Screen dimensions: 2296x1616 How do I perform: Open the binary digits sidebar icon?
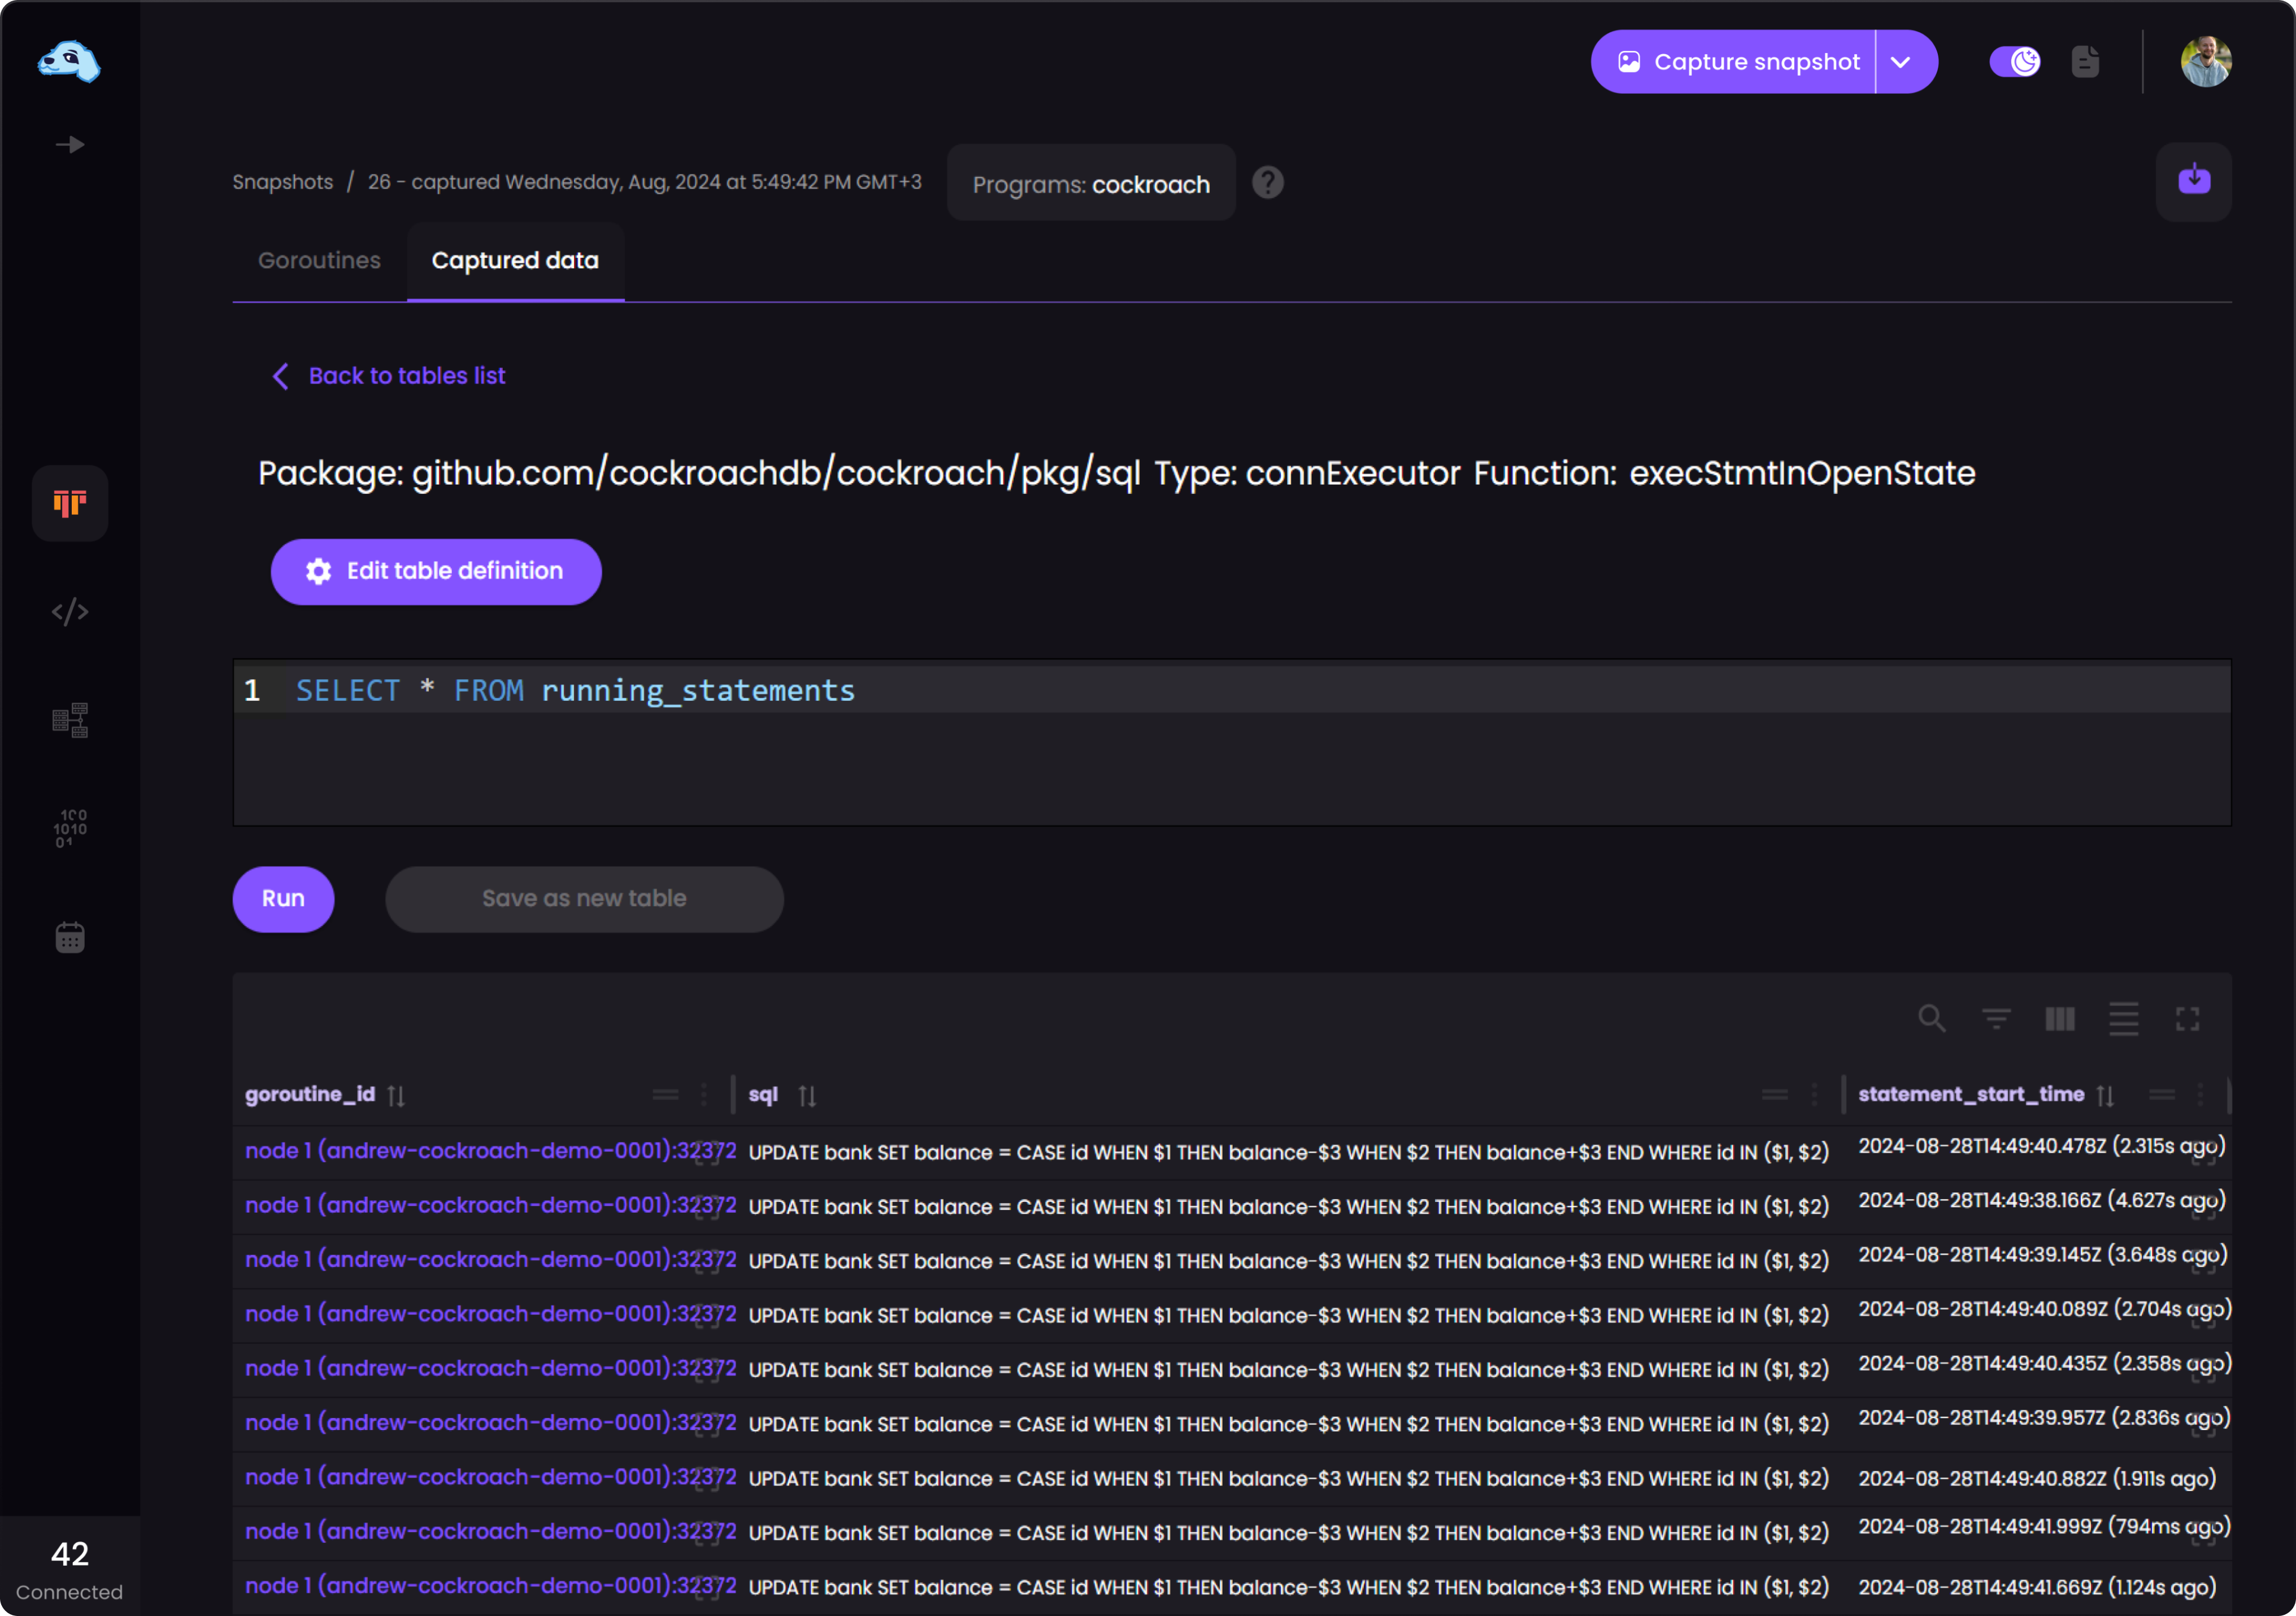coord(70,828)
